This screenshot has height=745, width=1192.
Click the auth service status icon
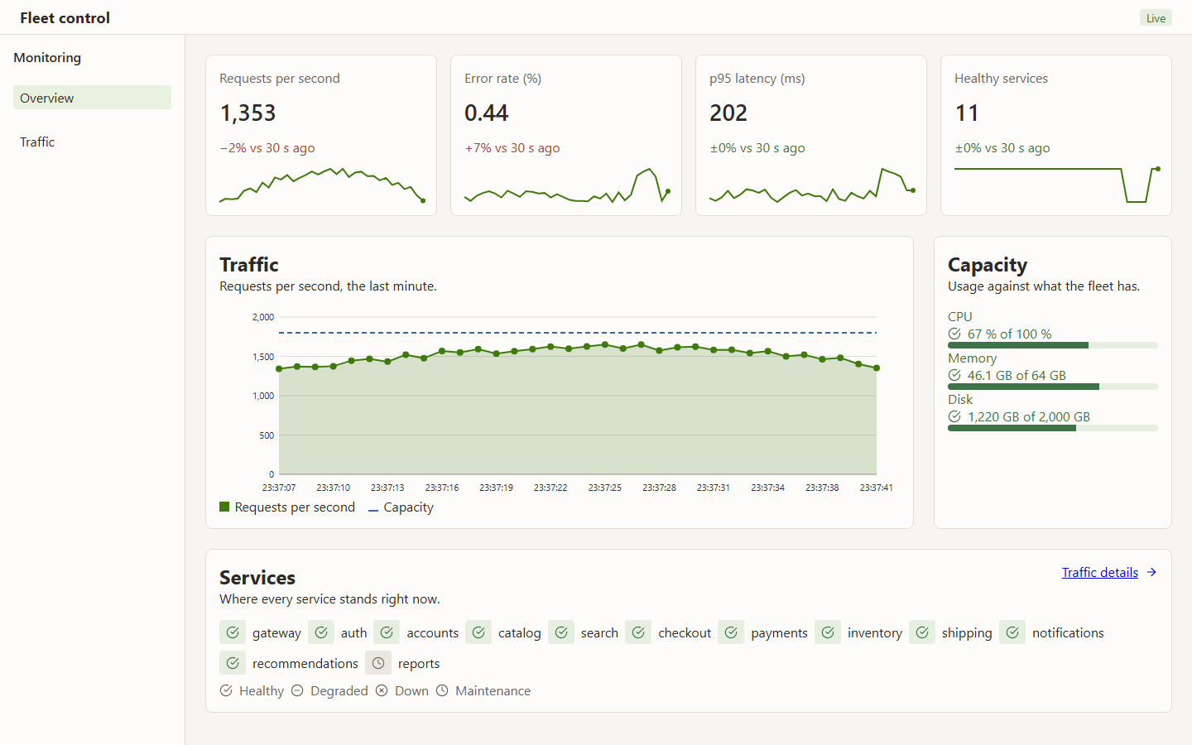pos(321,632)
